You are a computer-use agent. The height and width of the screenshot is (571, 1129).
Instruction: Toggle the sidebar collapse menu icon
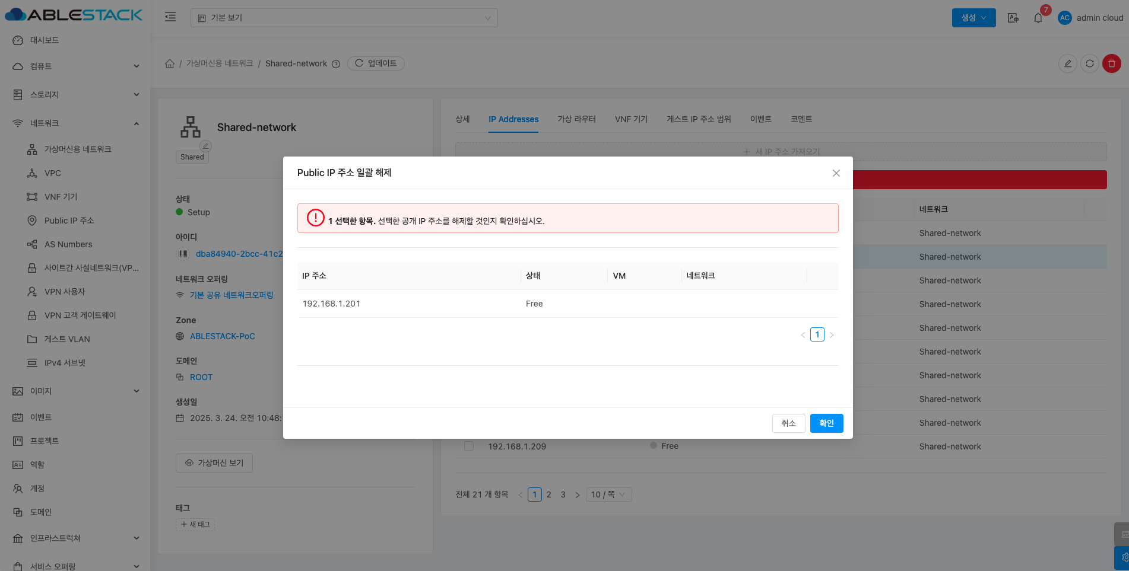tap(170, 17)
